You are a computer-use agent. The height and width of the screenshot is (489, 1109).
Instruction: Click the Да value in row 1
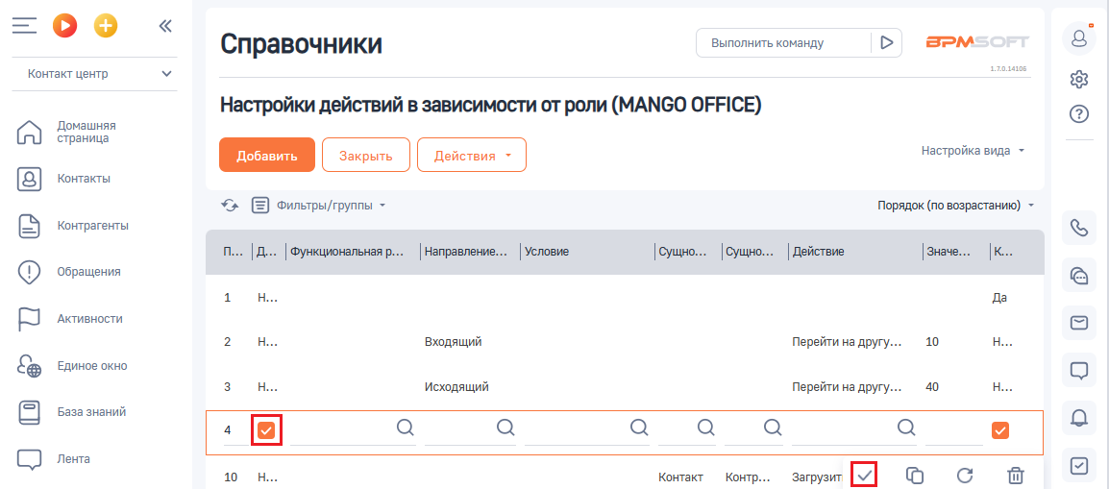click(999, 298)
